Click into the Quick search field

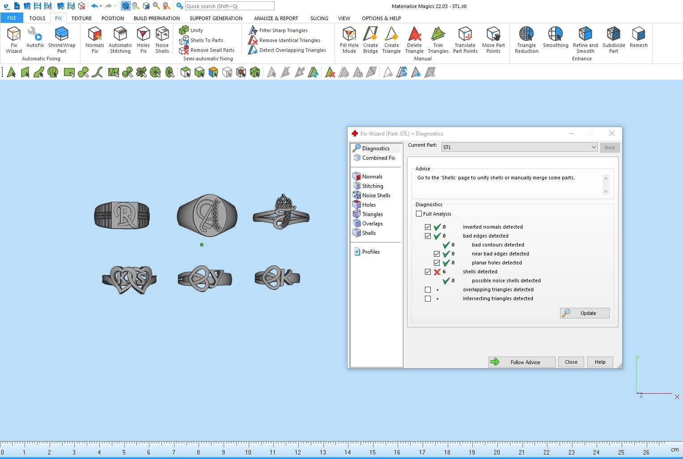(229, 6)
